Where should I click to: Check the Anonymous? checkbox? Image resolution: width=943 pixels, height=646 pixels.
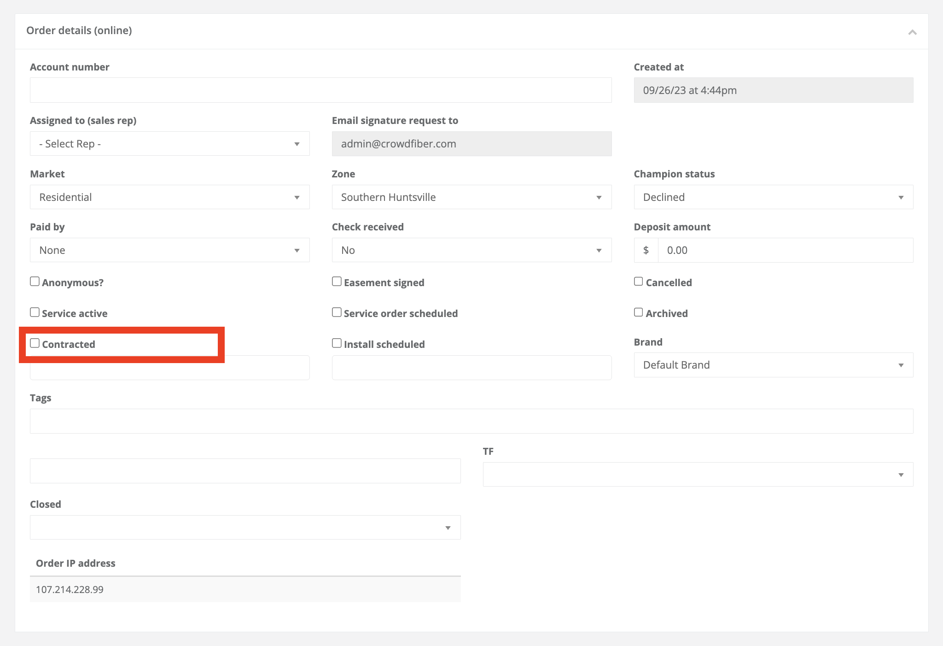(x=35, y=282)
